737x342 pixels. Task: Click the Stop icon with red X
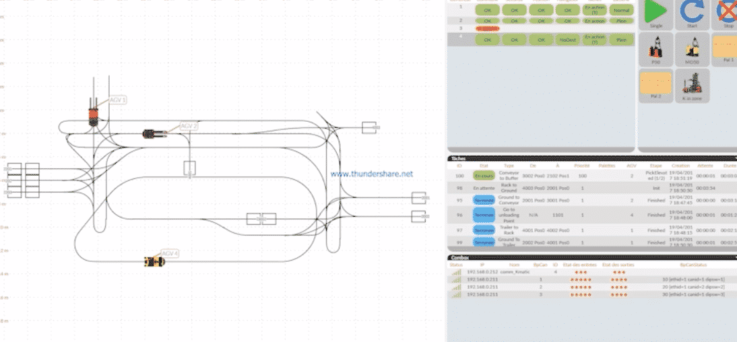click(727, 13)
